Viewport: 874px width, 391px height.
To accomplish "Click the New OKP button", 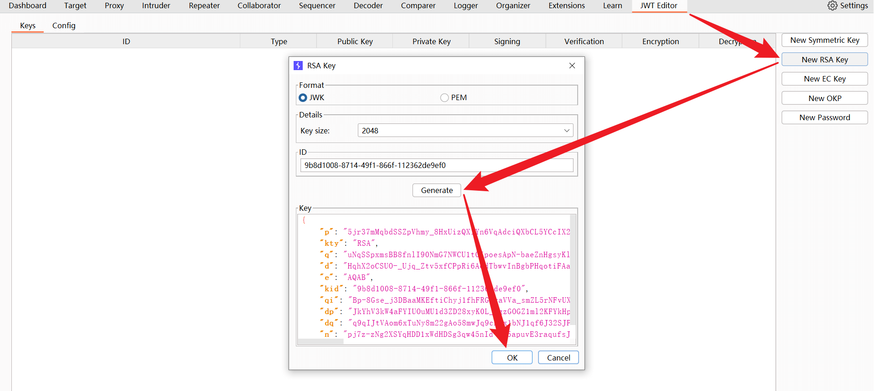I will tap(824, 98).
